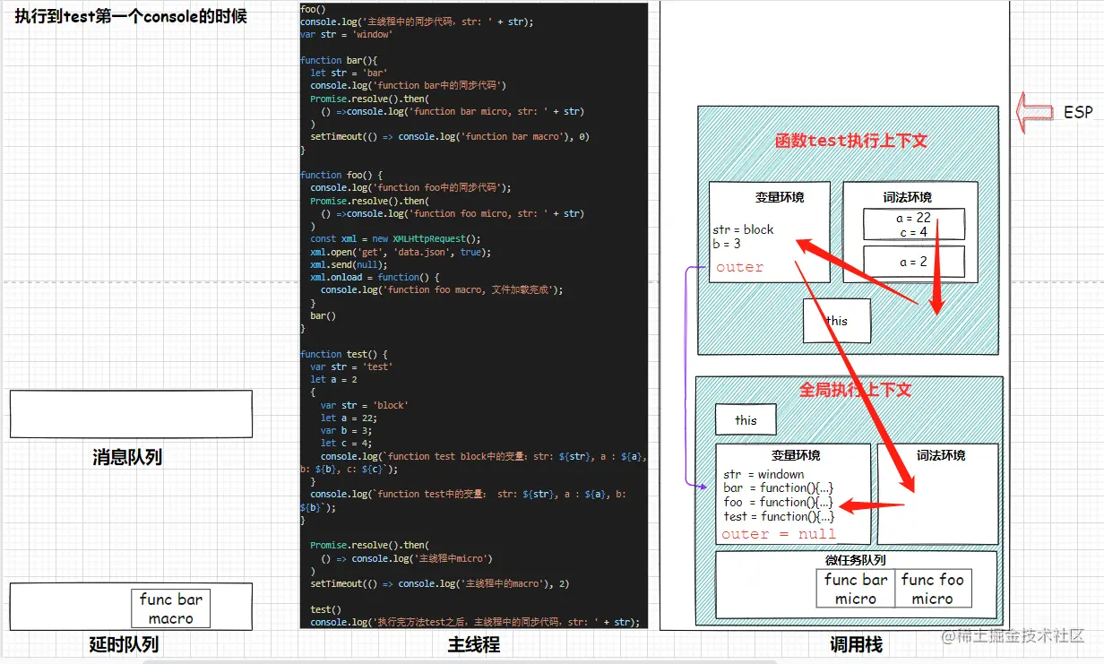Image resolution: width=1104 pixels, height=664 pixels.
Task: Click the red 'outer = null' text
Action: pyautogui.click(x=779, y=534)
